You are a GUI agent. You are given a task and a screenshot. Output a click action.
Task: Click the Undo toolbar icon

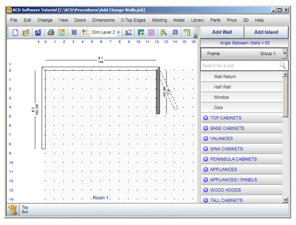[x=128, y=33]
